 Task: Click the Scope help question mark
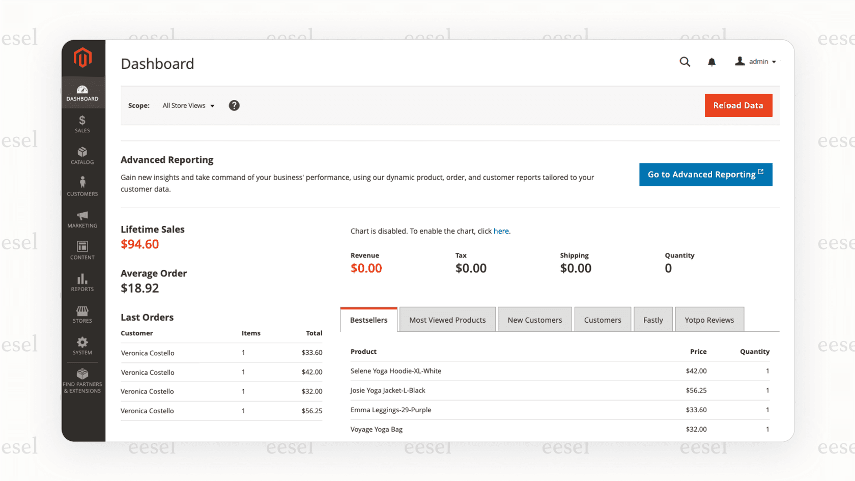[234, 105]
